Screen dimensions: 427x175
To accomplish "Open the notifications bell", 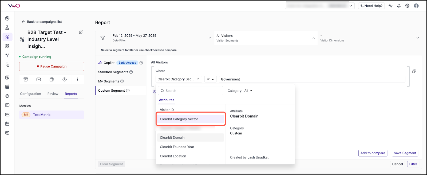I will tap(399, 6).
